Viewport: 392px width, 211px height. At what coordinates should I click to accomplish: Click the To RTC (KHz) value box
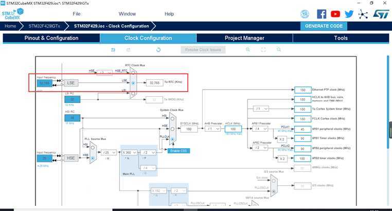pos(154,83)
